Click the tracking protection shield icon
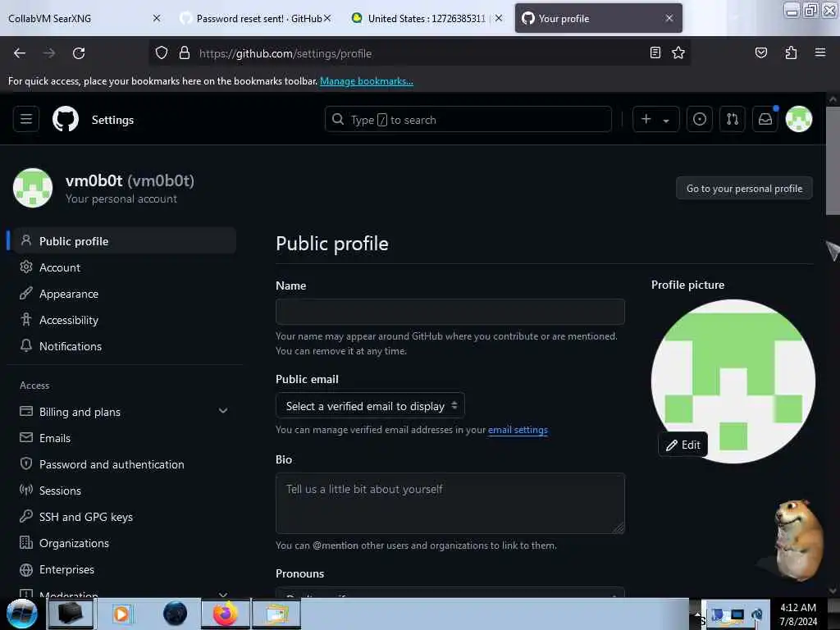The height and width of the screenshot is (630, 840). [x=162, y=53]
